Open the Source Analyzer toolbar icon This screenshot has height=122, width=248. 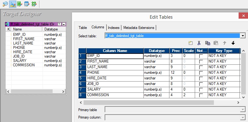(x=5, y=4)
